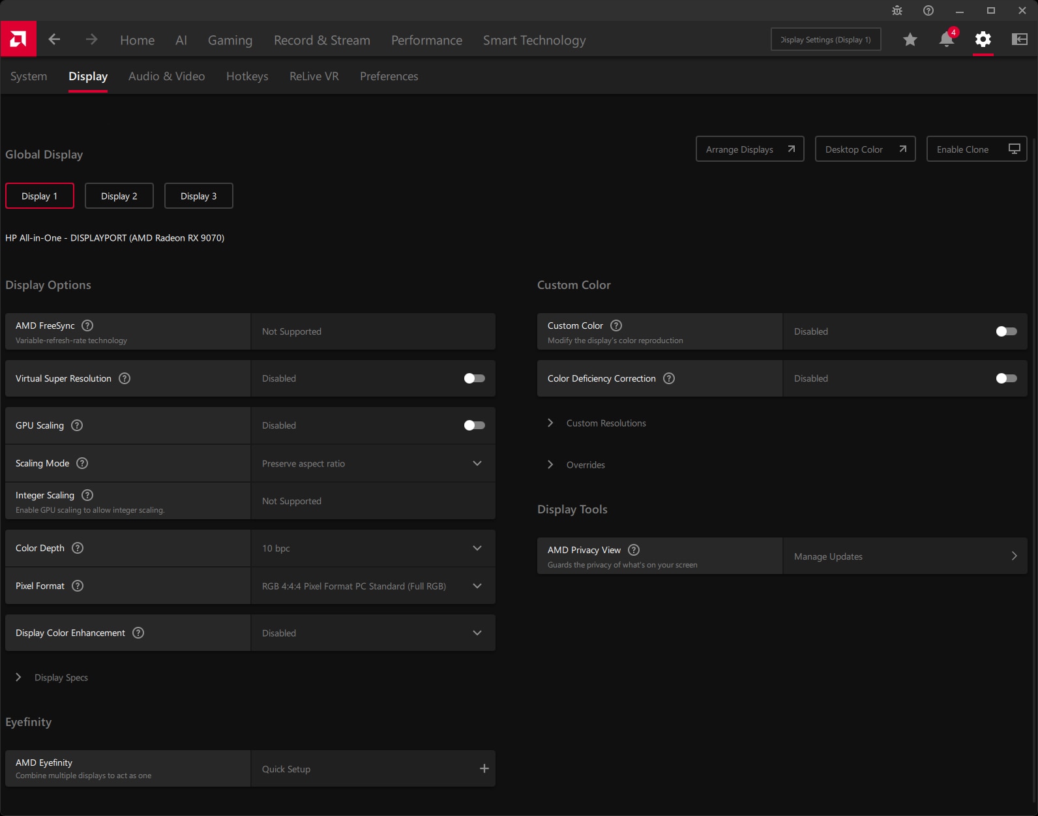1038x816 pixels.
Task: Open the favorites star icon
Action: click(910, 40)
